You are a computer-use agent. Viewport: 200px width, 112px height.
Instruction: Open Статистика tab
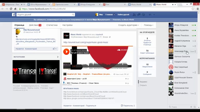(52, 25)
